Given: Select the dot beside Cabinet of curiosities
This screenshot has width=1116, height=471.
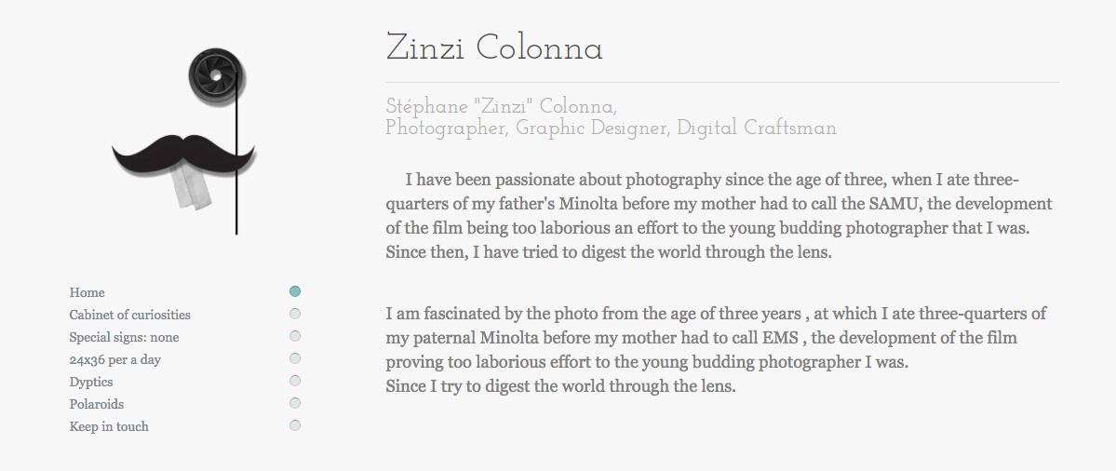Looking at the screenshot, I should 295,314.
